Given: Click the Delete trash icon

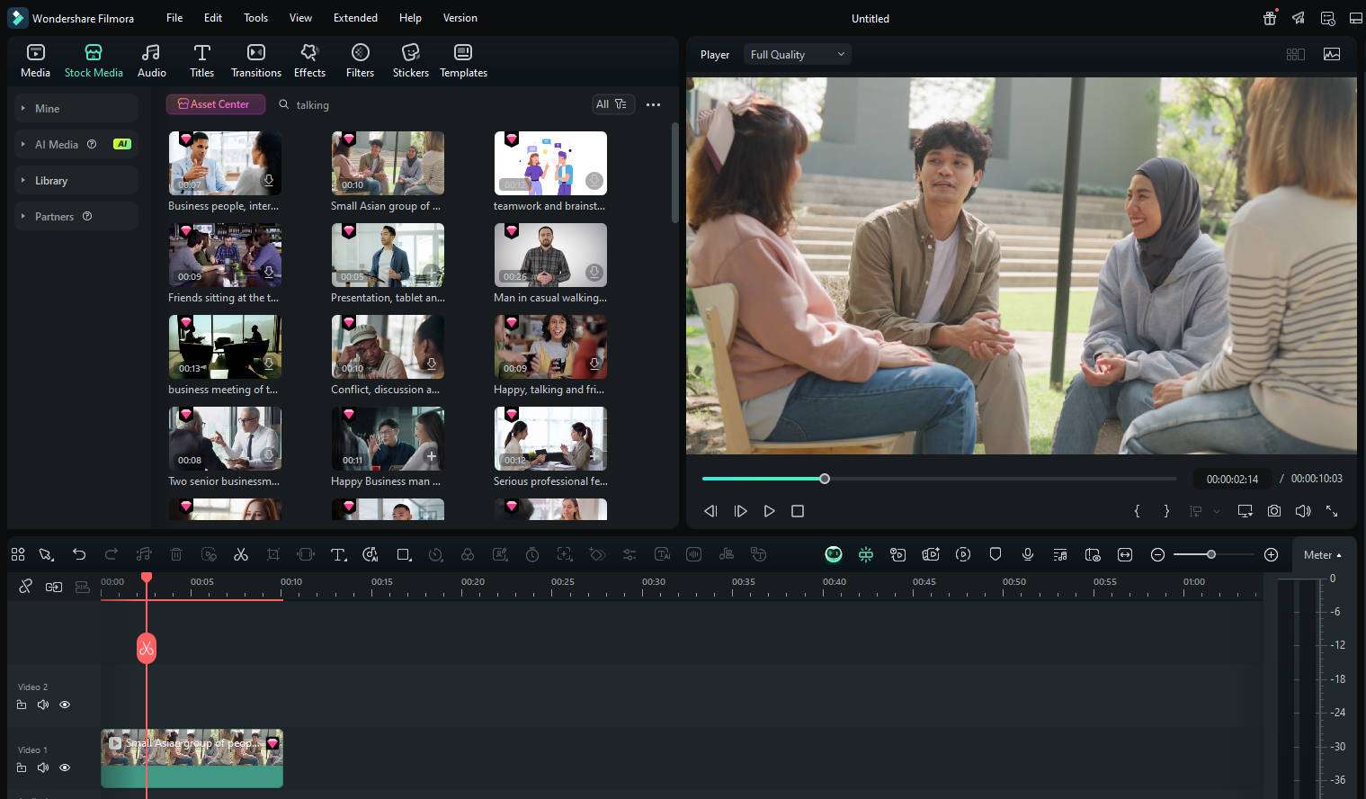Looking at the screenshot, I should (176, 554).
